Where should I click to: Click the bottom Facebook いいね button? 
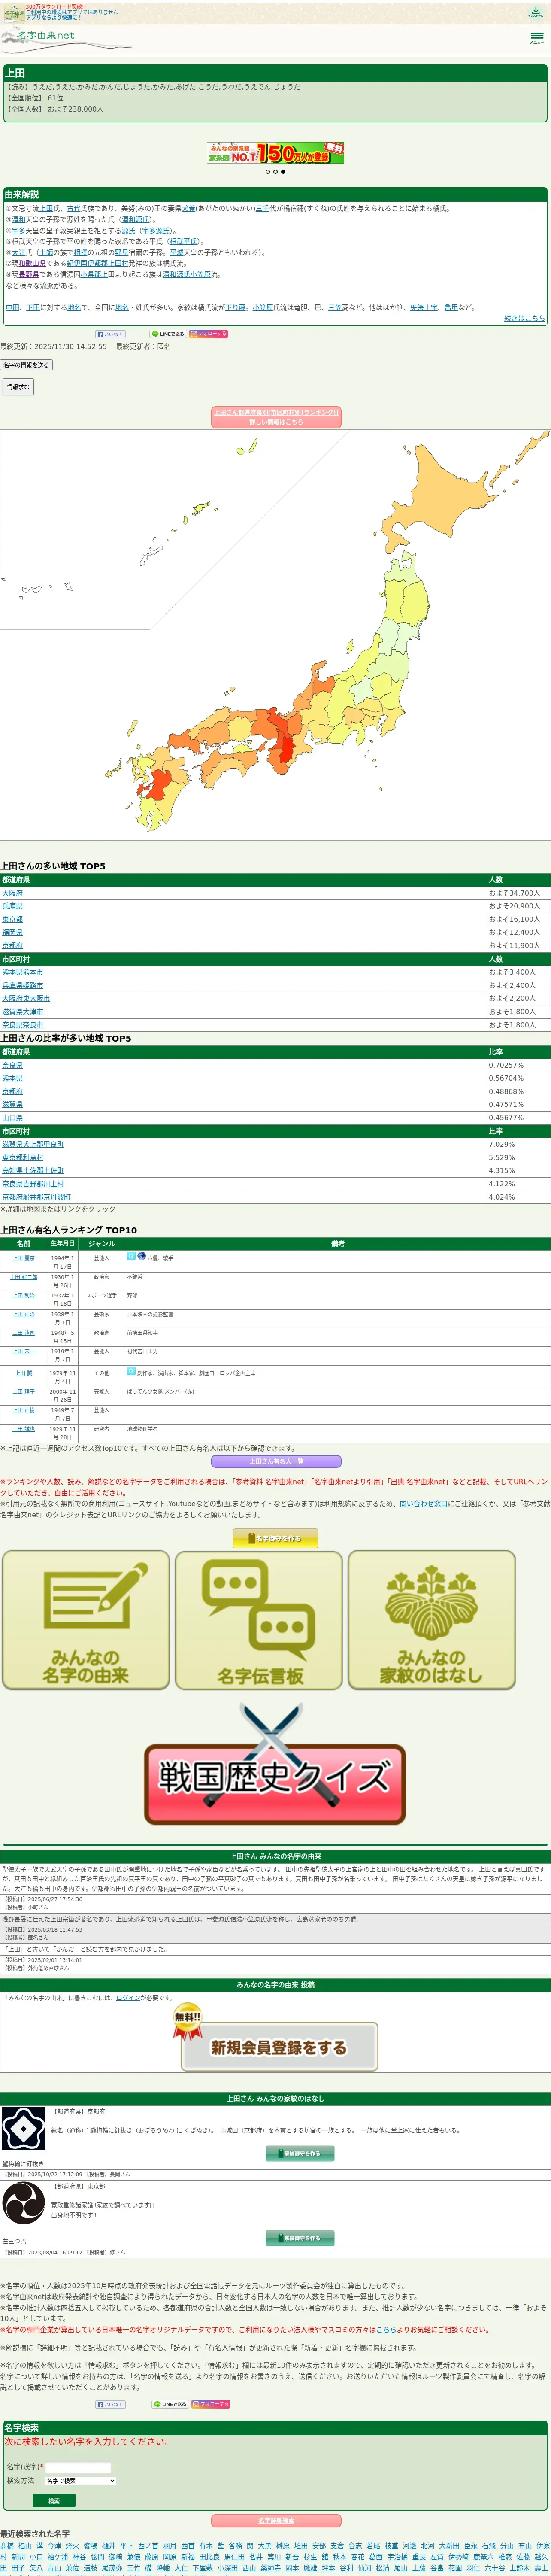point(110,2404)
